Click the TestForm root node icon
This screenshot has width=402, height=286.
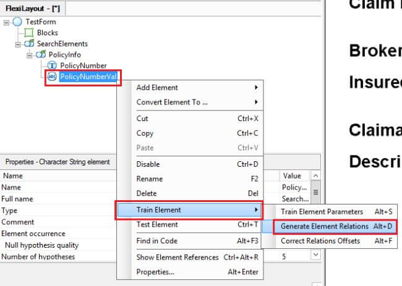(x=17, y=22)
